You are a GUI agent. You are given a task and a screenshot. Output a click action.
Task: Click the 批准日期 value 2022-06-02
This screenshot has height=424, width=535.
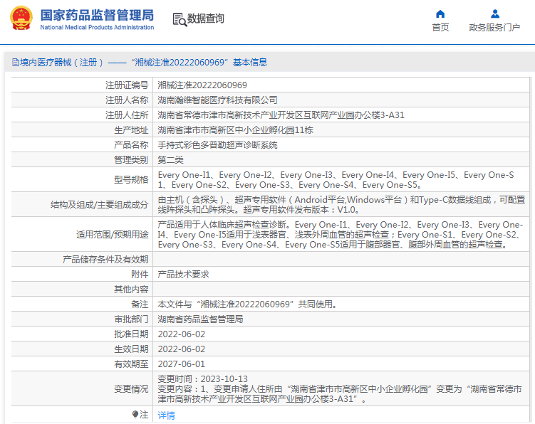[x=181, y=334]
